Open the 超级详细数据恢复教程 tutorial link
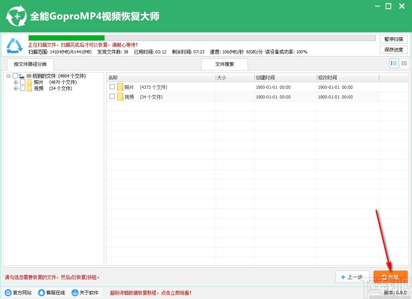 pyautogui.click(x=150, y=293)
